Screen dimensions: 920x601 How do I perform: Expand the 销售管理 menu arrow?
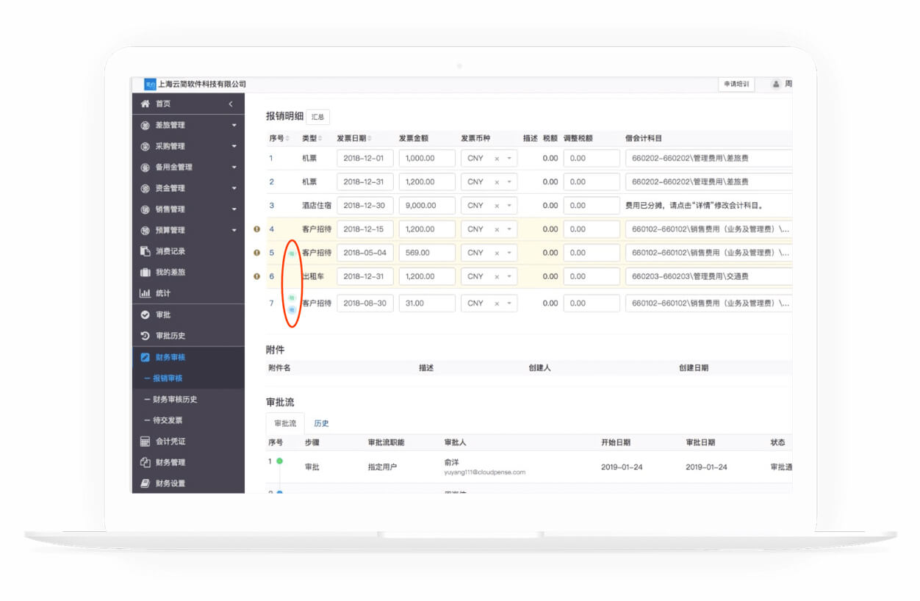tap(234, 209)
